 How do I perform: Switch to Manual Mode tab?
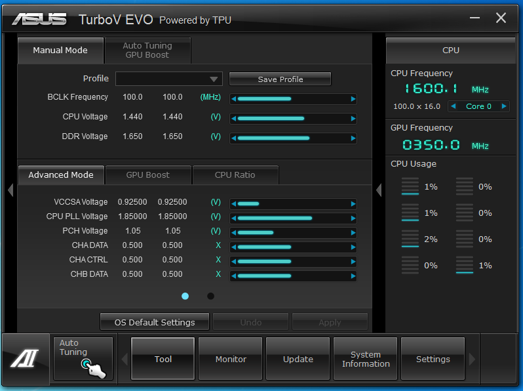(60, 51)
